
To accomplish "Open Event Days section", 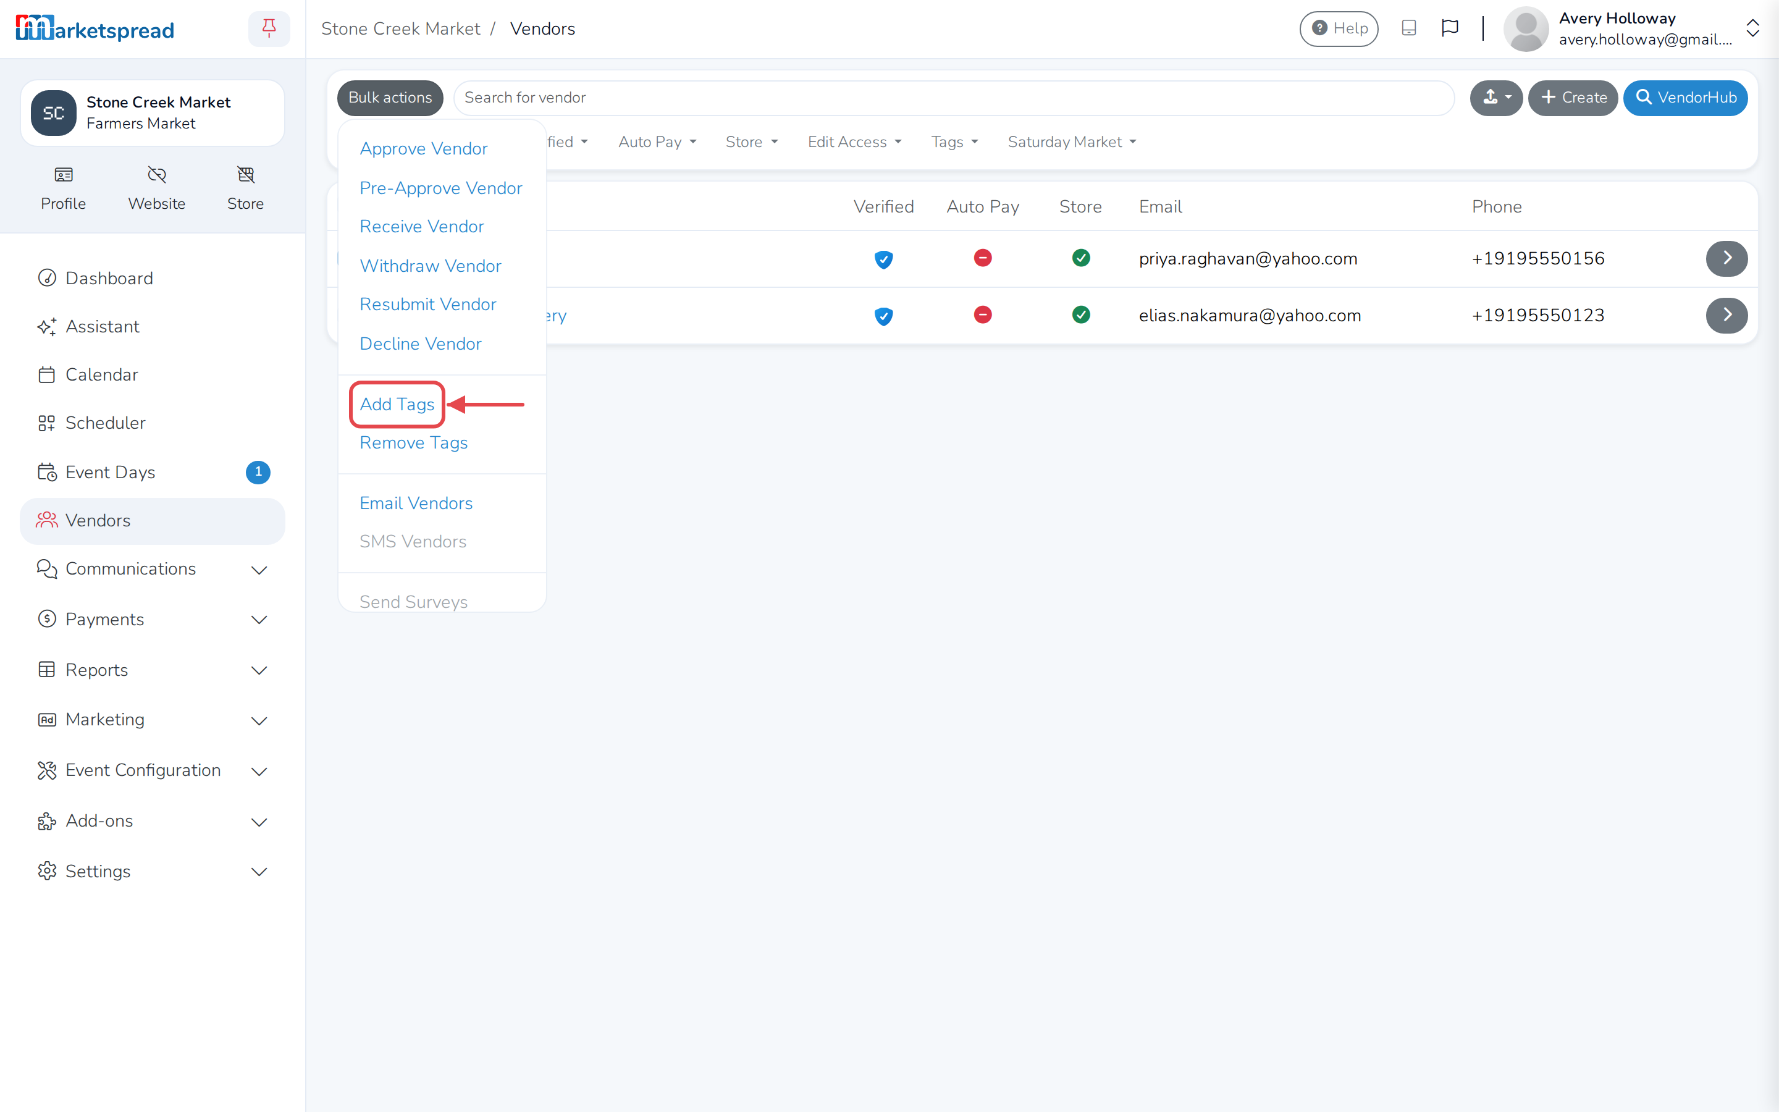I will coord(152,471).
